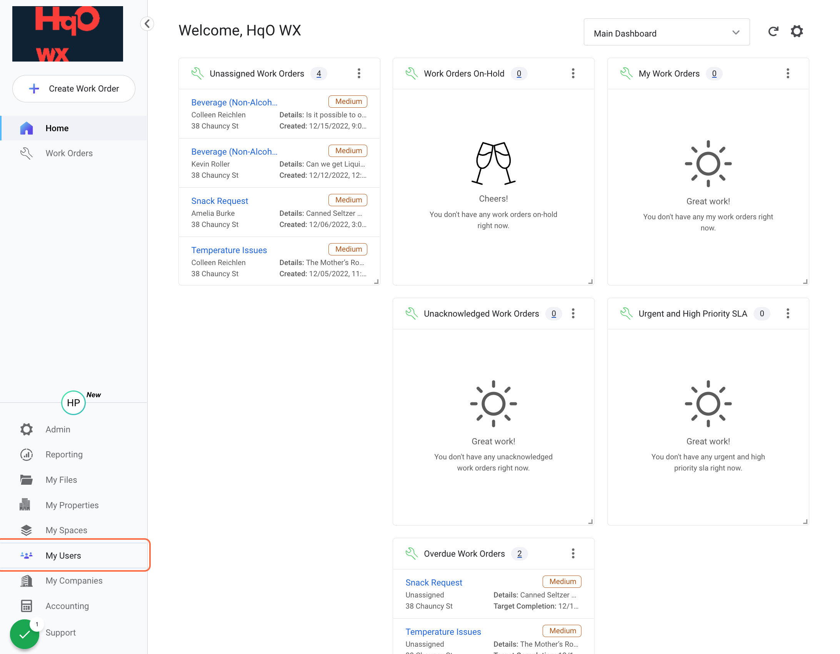
Task: Navigate to Work Orders menu item
Action: (69, 153)
